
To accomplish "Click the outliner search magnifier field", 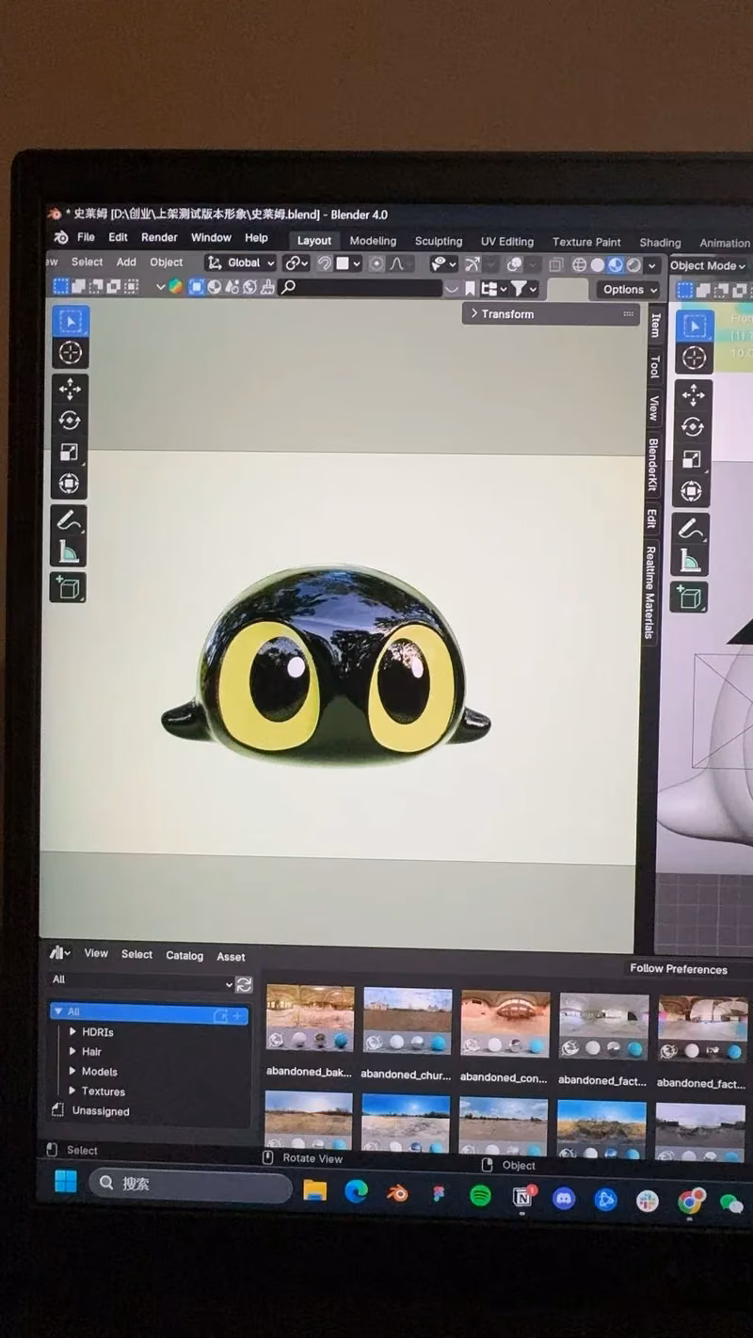I will tap(362, 287).
